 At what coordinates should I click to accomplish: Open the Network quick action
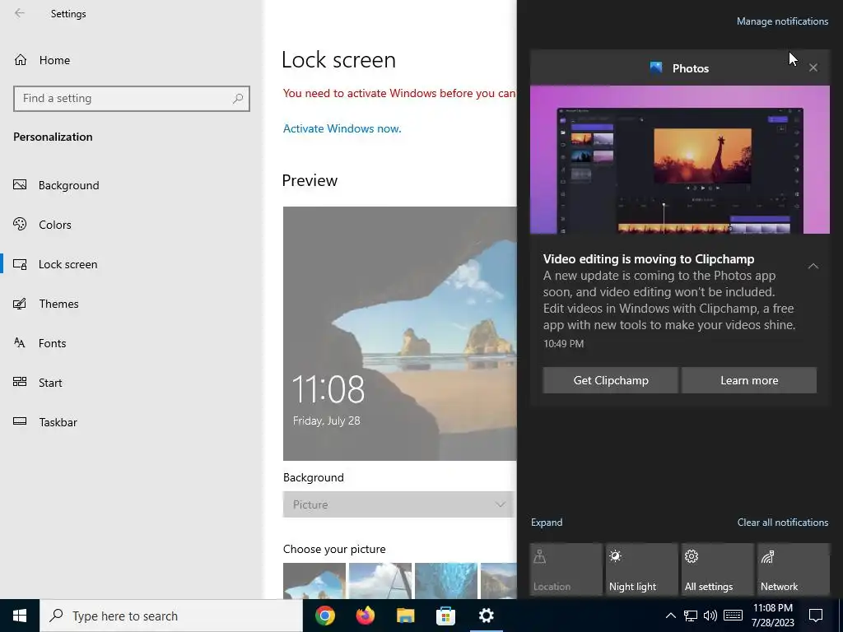[794, 569]
